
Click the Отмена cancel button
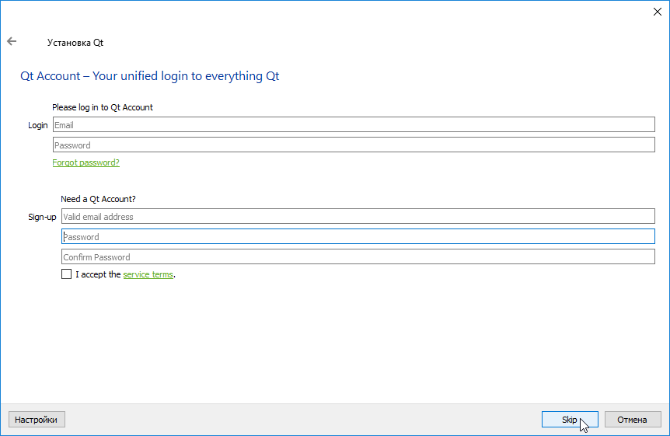(x=632, y=420)
